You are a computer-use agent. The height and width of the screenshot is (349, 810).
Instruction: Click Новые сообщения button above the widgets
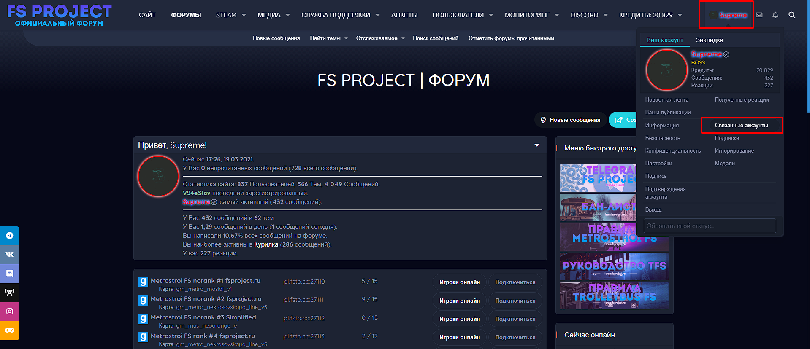pyautogui.click(x=570, y=120)
